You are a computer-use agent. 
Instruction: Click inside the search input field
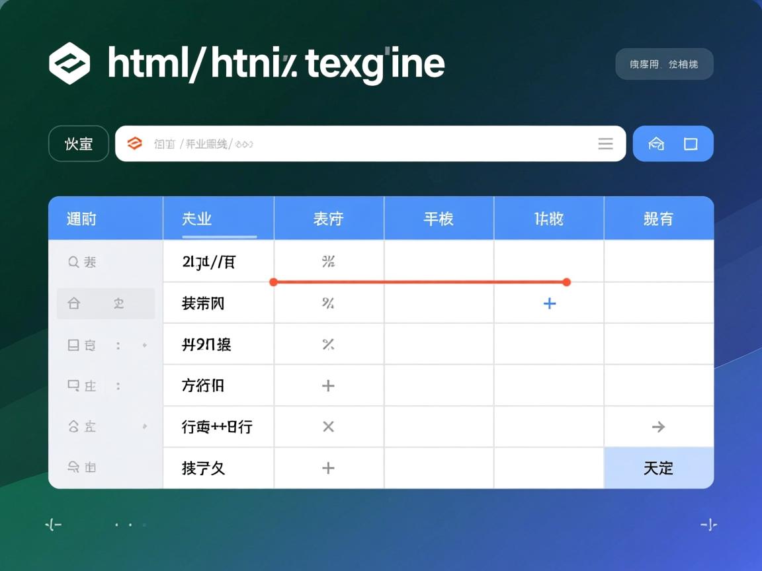[331, 143]
